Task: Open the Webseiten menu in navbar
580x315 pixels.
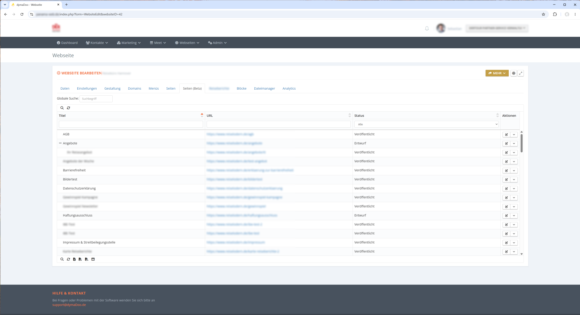Action: tap(187, 43)
